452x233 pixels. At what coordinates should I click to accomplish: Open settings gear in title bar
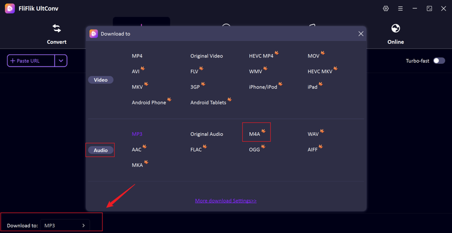pyautogui.click(x=386, y=8)
